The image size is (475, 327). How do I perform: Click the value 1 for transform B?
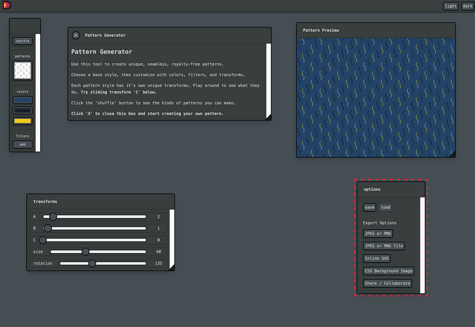[x=158, y=228]
